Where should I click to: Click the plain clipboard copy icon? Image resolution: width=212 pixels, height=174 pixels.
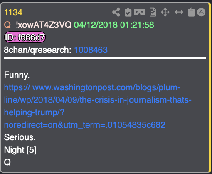pyautogui.click(x=191, y=12)
